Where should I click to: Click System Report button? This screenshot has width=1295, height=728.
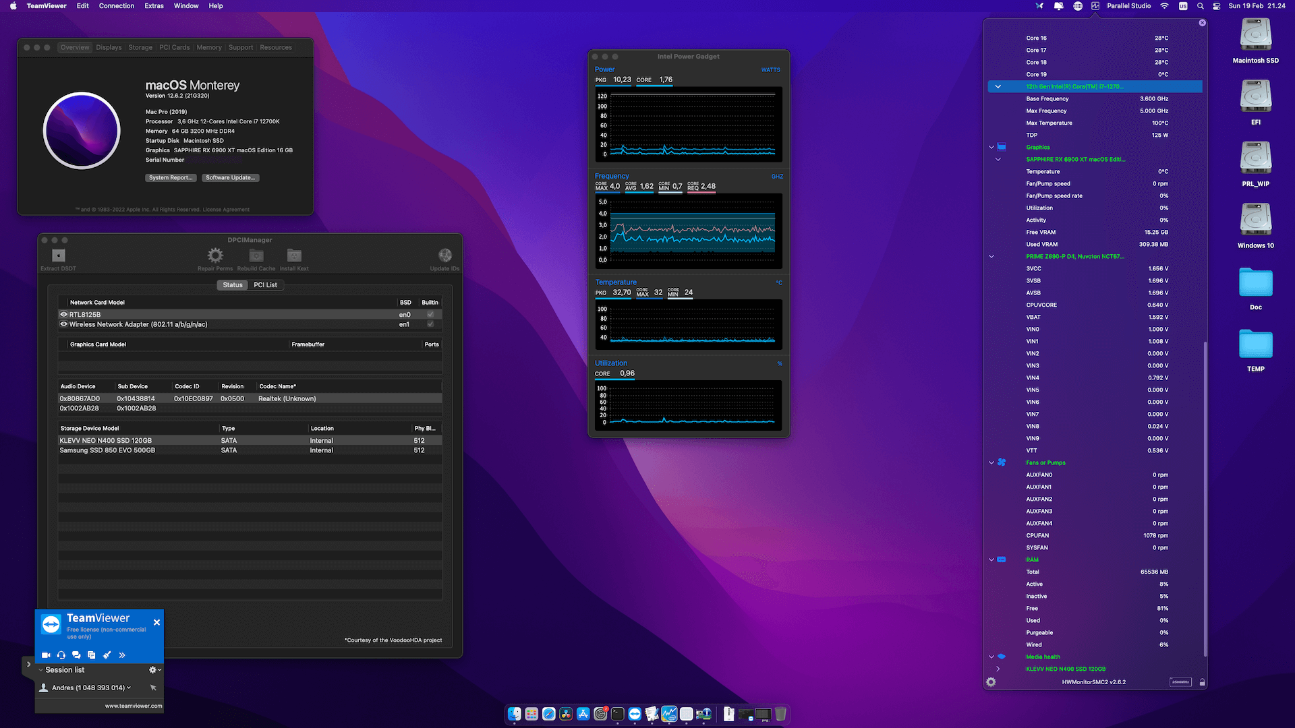[x=171, y=178]
